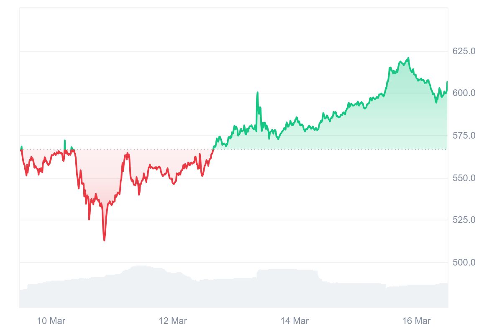Screen dimensions: 502x334
Task: Click the 500.0 price axis label
Action: [464, 263]
